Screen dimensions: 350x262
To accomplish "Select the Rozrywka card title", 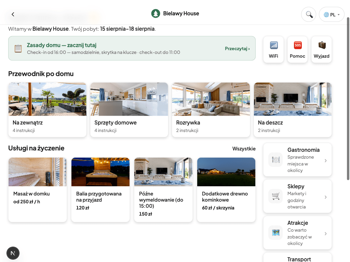I will pyautogui.click(x=188, y=122).
